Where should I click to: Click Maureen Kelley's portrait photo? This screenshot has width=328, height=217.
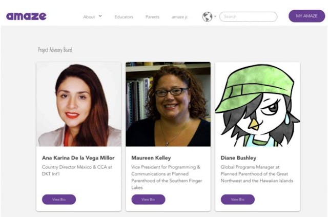pyautogui.click(x=168, y=105)
